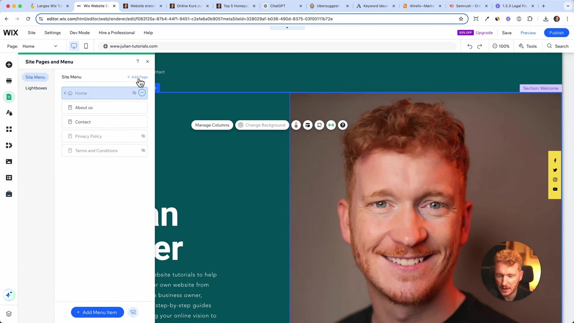Open the My Business puzzle icon

coord(9,145)
